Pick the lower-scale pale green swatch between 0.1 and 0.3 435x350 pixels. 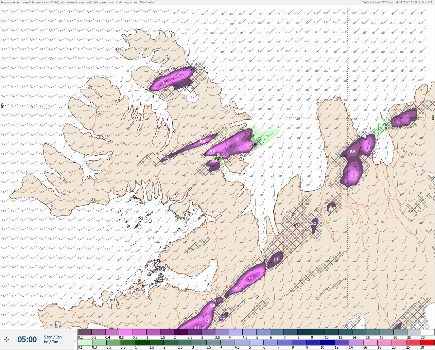click(x=85, y=343)
